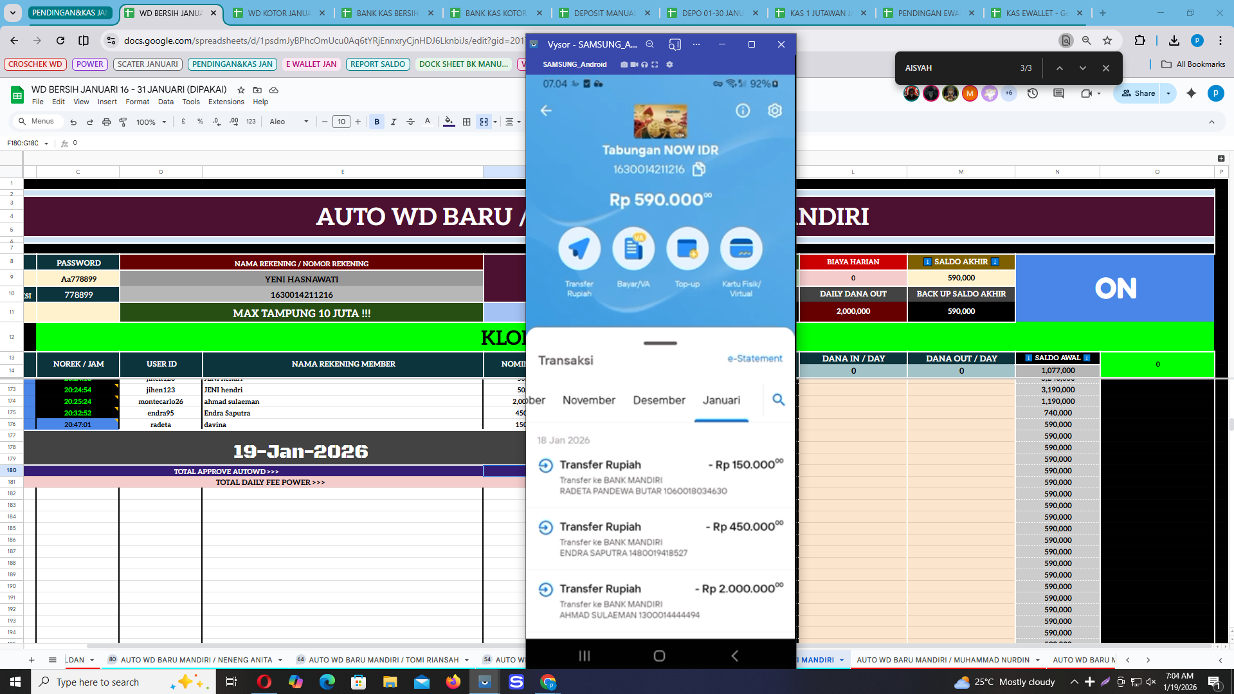Toggle the merge cells button

point(484,122)
